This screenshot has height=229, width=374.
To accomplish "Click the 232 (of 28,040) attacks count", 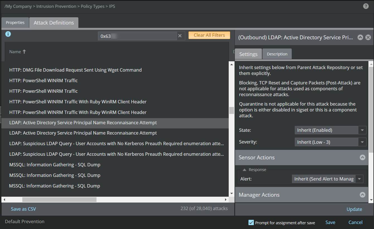I will 204,208.
